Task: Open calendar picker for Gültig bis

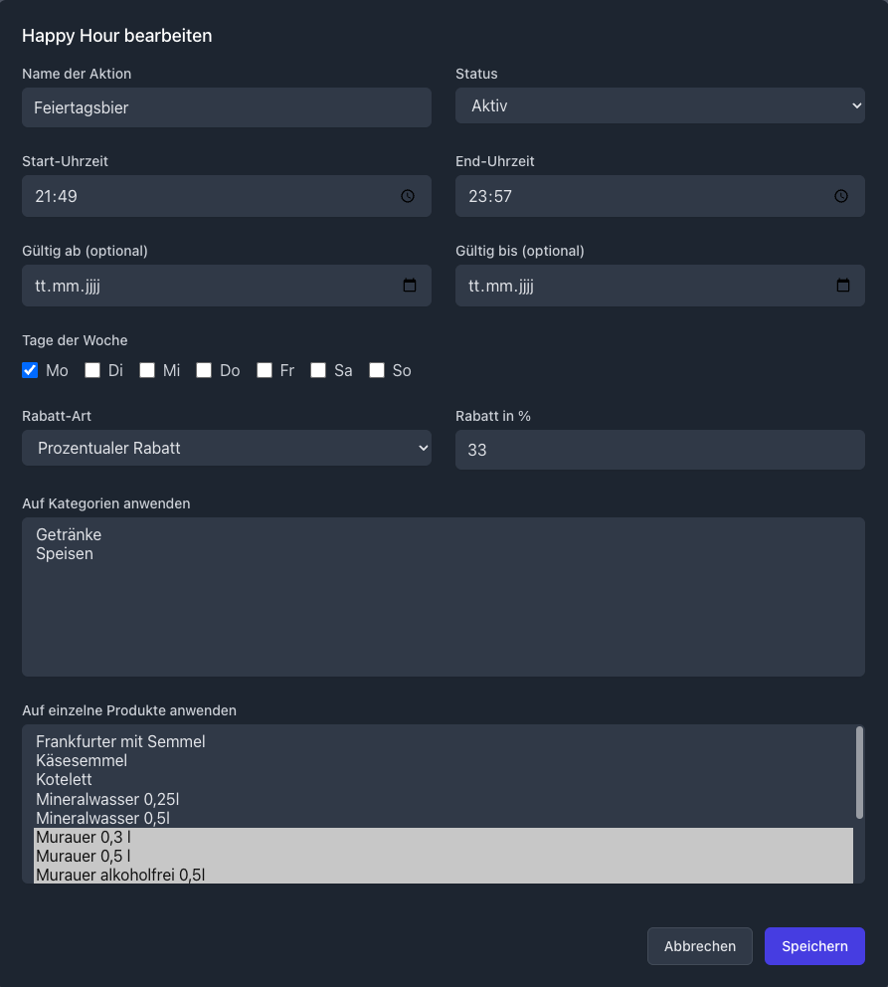Action: tap(843, 286)
